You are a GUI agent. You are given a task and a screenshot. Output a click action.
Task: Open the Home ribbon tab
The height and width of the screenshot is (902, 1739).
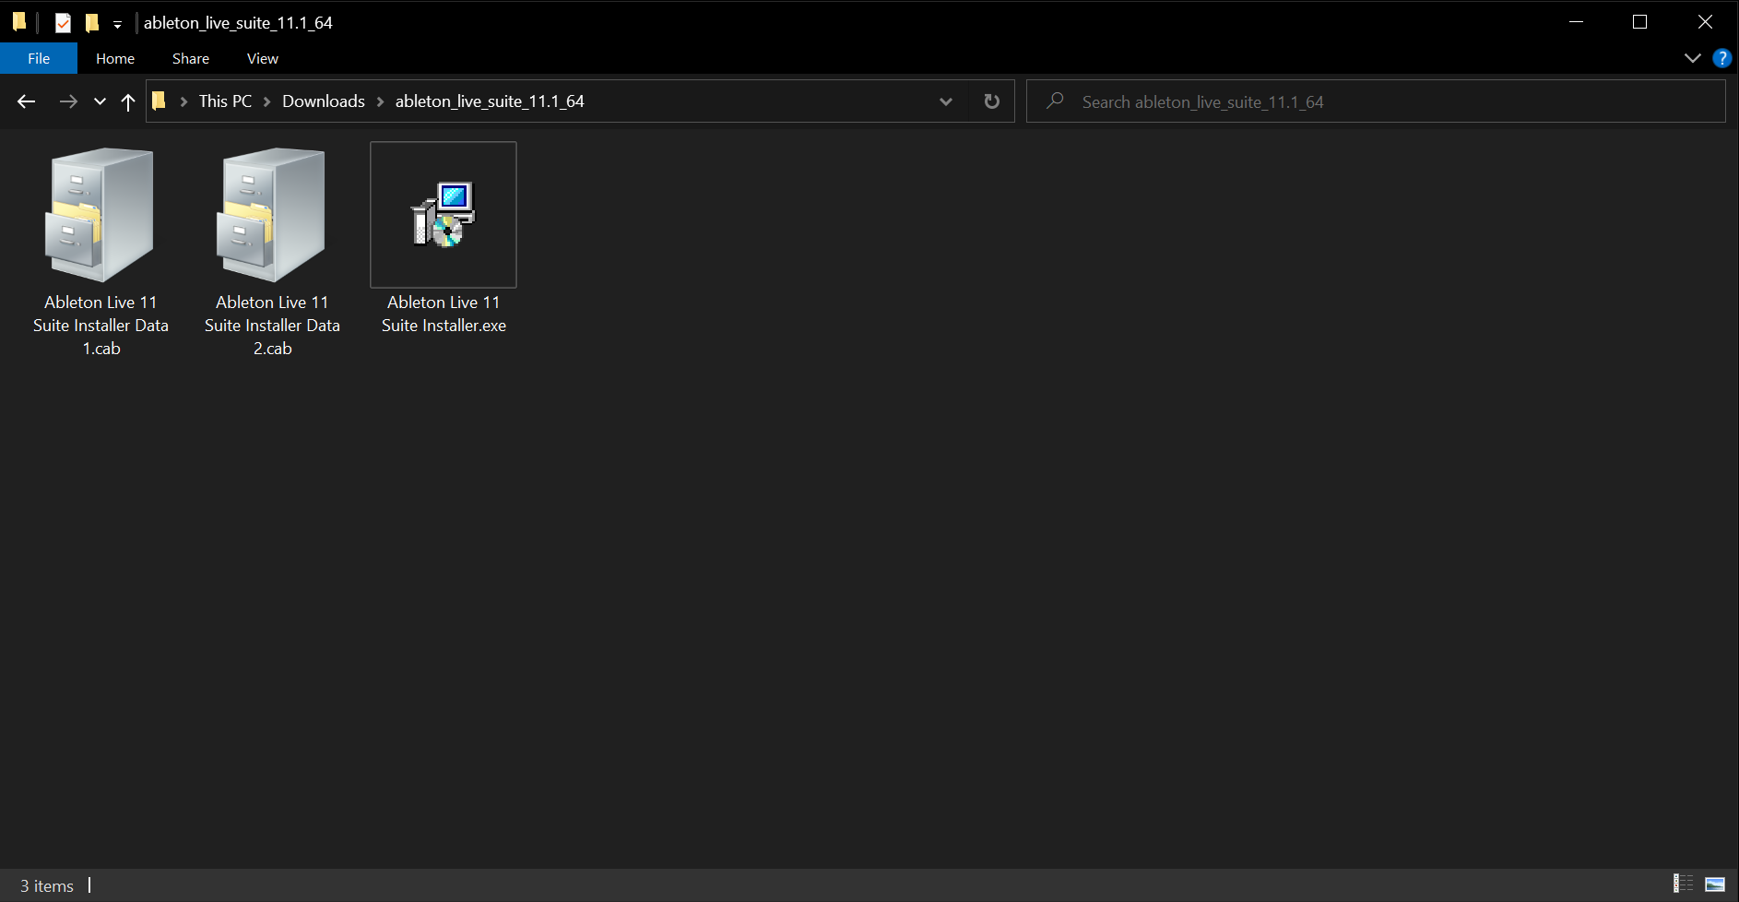pyautogui.click(x=115, y=58)
